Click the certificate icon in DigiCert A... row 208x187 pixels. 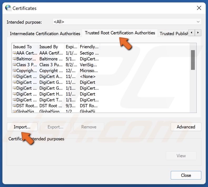(14, 76)
